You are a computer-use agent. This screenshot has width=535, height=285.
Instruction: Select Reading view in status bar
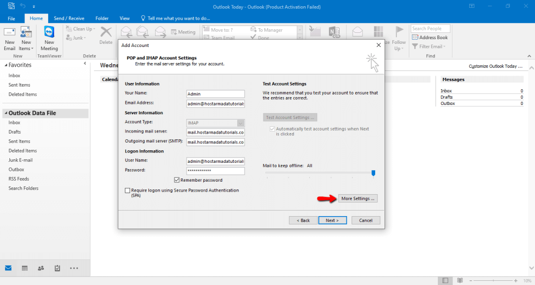click(460, 280)
